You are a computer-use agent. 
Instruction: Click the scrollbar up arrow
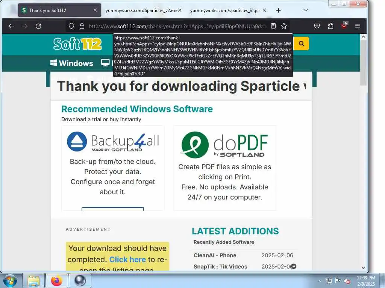pyautogui.click(x=364, y=37)
